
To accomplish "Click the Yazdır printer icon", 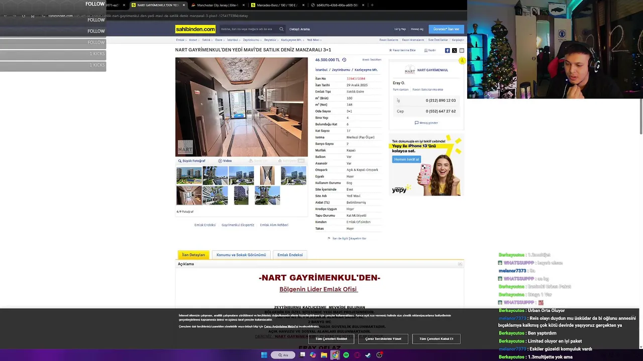I will pyautogui.click(x=425, y=50).
